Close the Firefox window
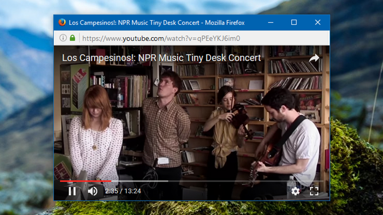383x215 pixels. pos(317,22)
